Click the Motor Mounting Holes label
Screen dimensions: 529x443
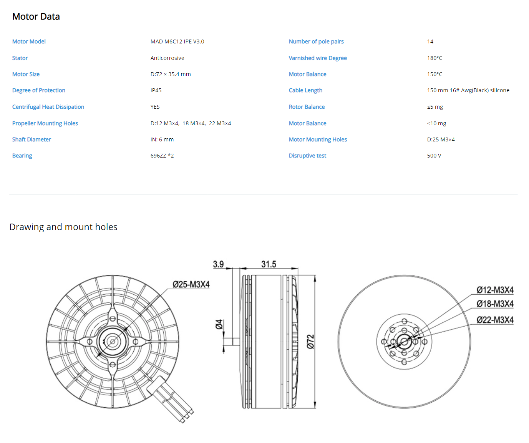click(x=317, y=139)
